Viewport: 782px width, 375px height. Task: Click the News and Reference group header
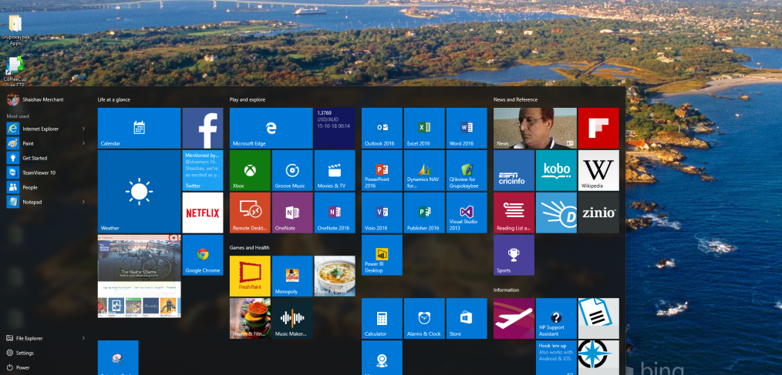click(x=516, y=99)
